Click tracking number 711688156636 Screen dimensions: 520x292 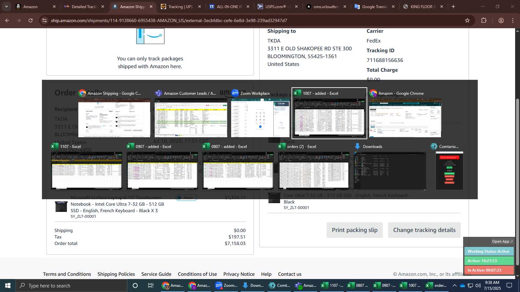click(x=385, y=60)
